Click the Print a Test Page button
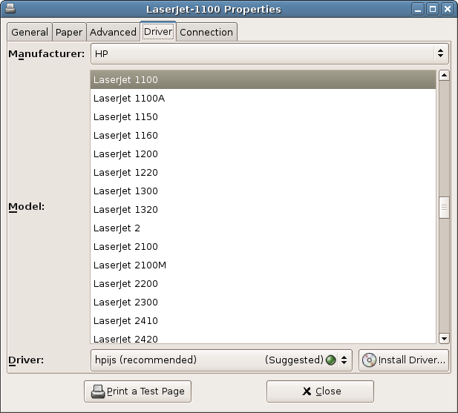 click(137, 391)
